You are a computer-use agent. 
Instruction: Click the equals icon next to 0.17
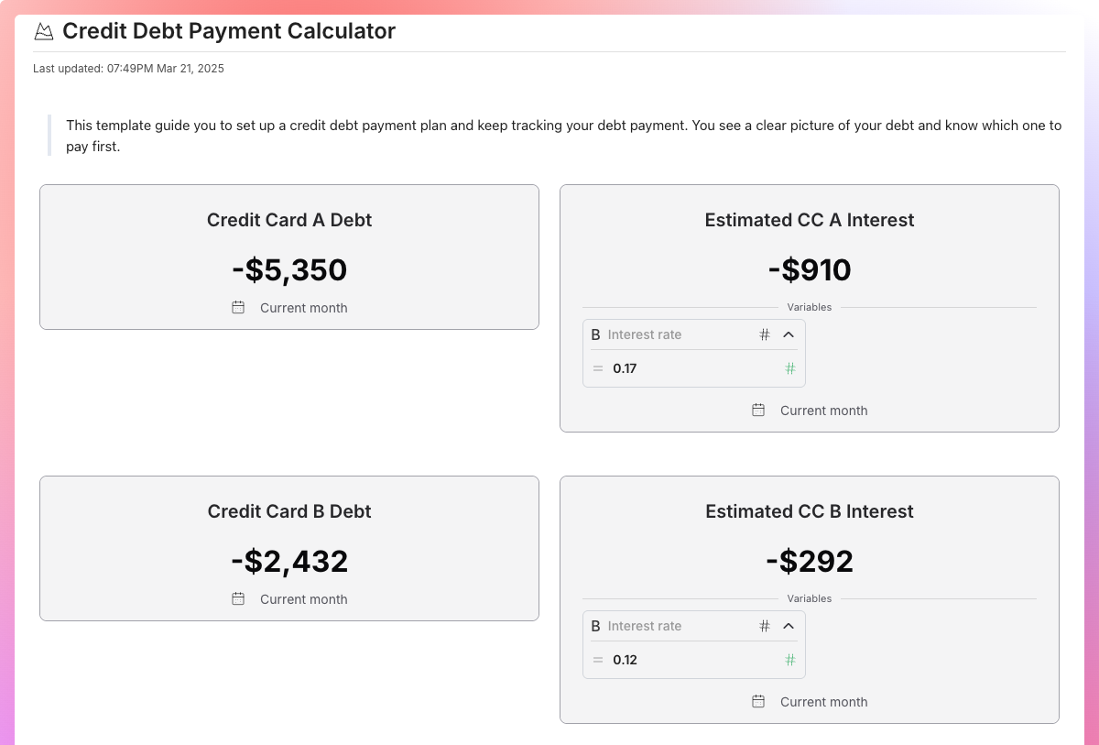coord(597,368)
